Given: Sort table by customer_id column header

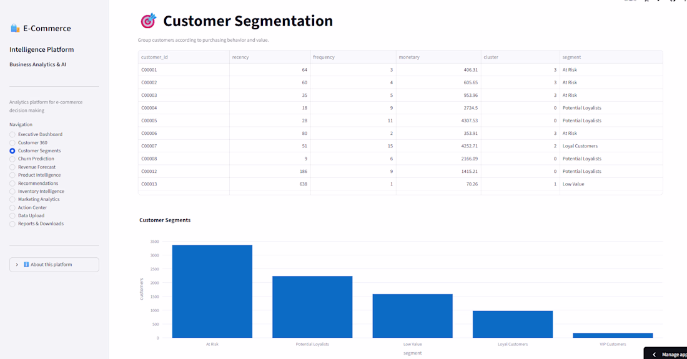Looking at the screenshot, I should (x=184, y=57).
